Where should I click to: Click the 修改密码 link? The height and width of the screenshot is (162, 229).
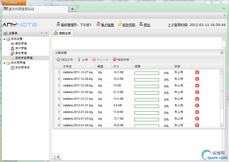129,25
